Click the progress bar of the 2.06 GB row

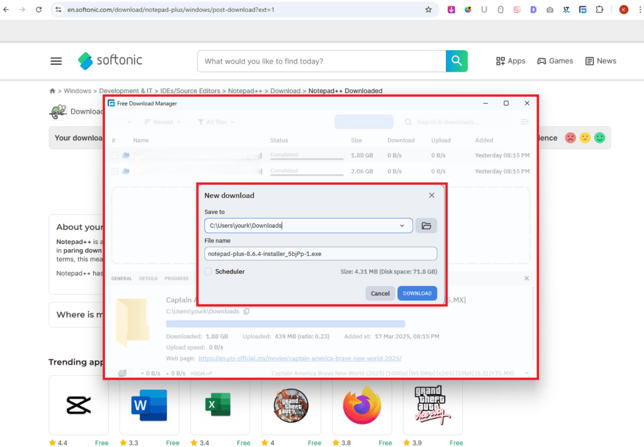pos(306,175)
